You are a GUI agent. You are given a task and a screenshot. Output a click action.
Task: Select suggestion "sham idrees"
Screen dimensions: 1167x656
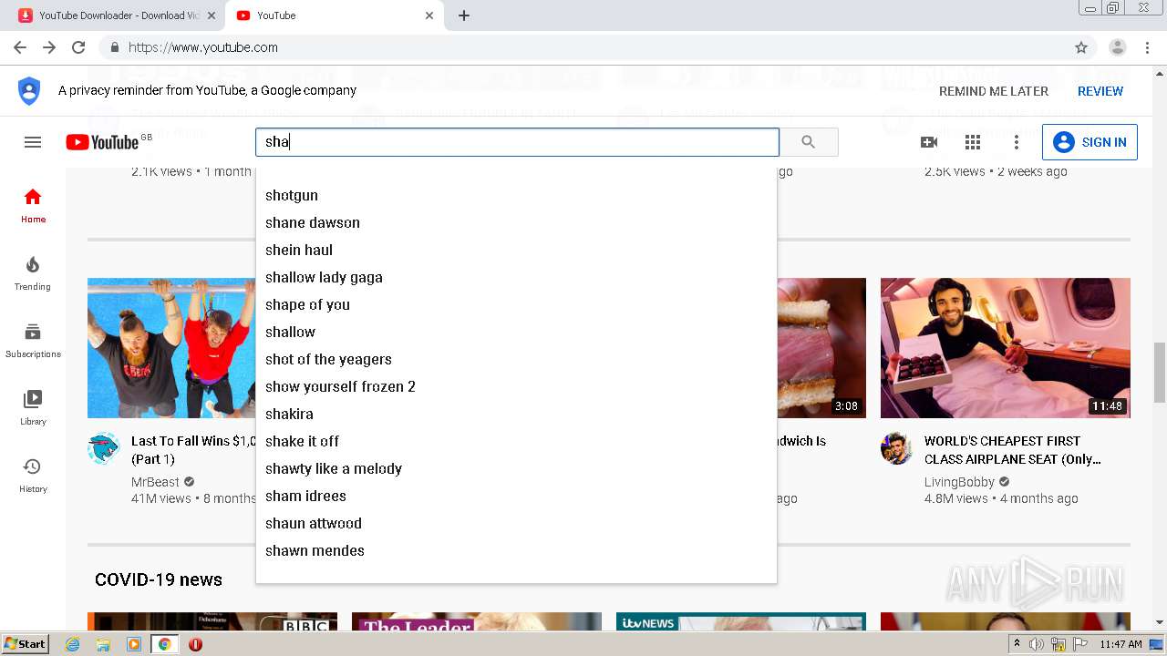pyautogui.click(x=516, y=496)
